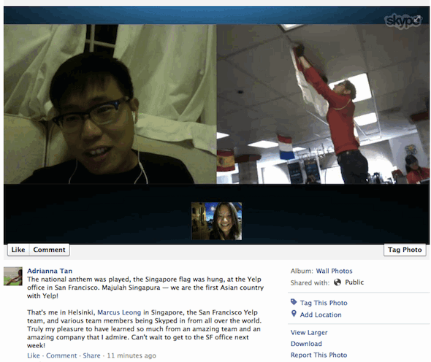
Task: Click the location pin icon
Action: click(294, 314)
